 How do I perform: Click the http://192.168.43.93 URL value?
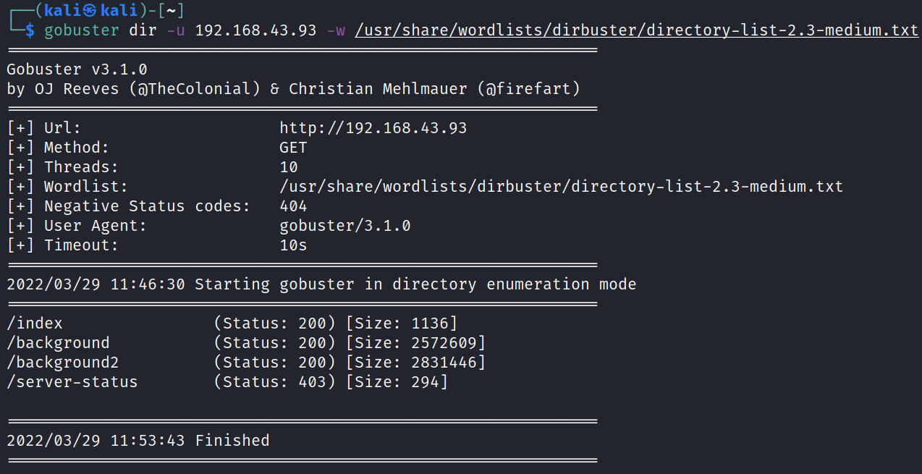373,128
